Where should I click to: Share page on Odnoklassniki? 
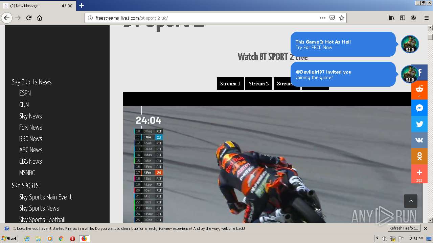419,156
